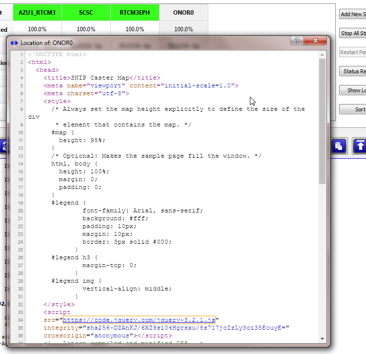Click the 100.0% value under AZU1_RTCM3
The height and width of the screenshot is (354, 366).
[x=38, y=29]
